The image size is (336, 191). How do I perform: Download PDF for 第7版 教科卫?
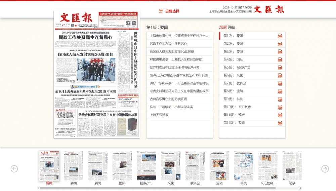(x=280, y=83)
